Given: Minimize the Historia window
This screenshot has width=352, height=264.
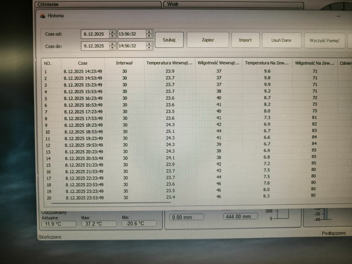Looking at the screenshot, I should (x=338, y=16).
